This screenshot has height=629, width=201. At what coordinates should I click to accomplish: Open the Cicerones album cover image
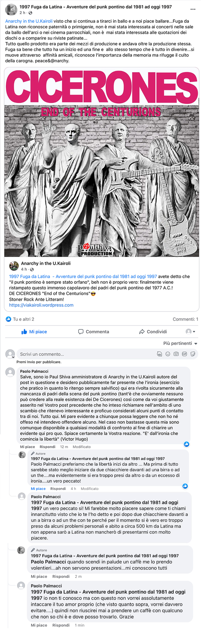101,162
